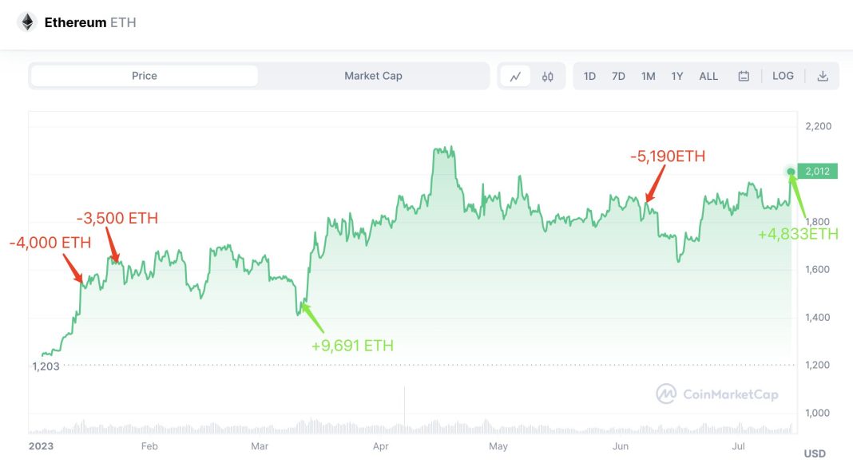Click the -5,190ETH annotation label
This screenshot has width=853, height=467.
667,156
